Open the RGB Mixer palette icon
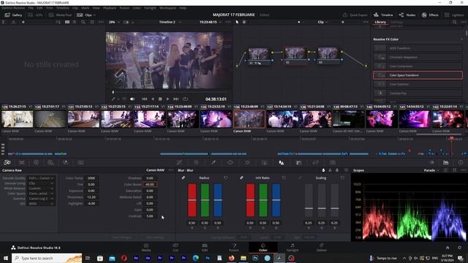 click(65, 162)
